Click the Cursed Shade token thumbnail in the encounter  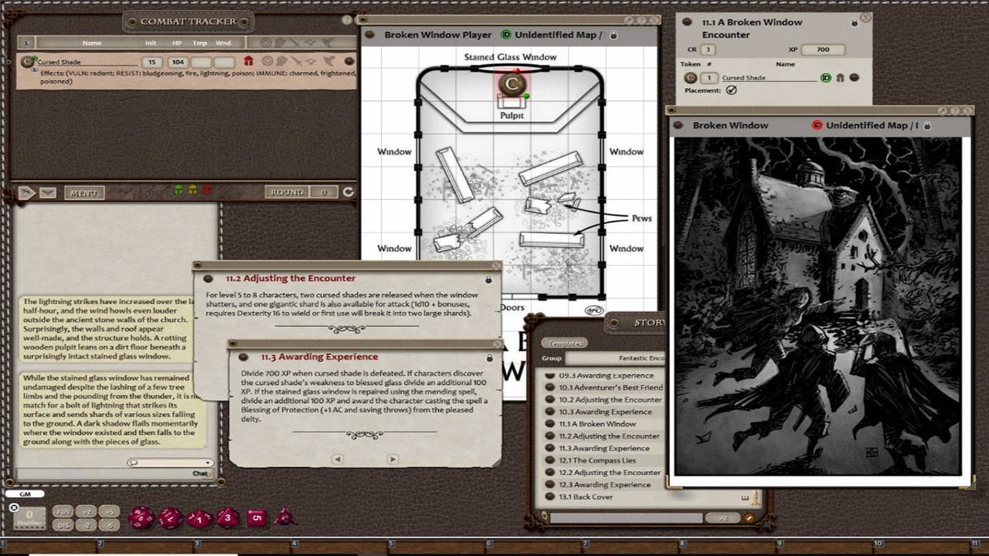point(690,77)
